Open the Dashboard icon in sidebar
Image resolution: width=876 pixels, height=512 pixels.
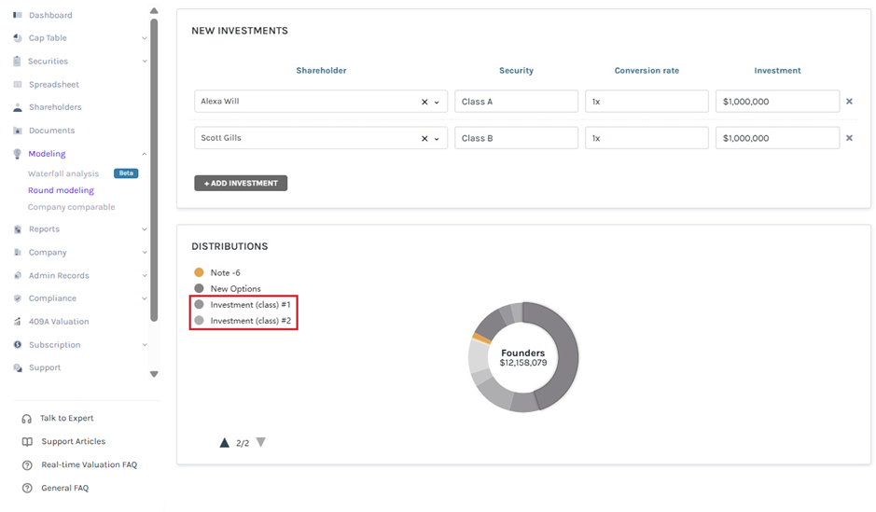[18, 15]
